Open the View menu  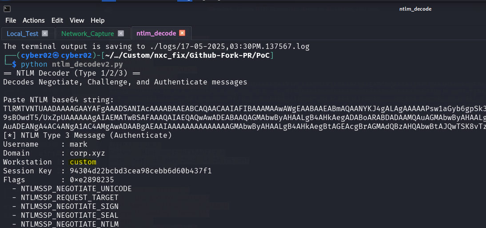[77, 20]
